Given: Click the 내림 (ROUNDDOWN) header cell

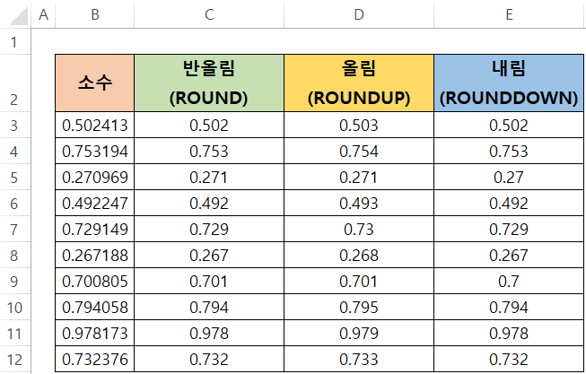Looking at the screenshot, I should 509,83.
